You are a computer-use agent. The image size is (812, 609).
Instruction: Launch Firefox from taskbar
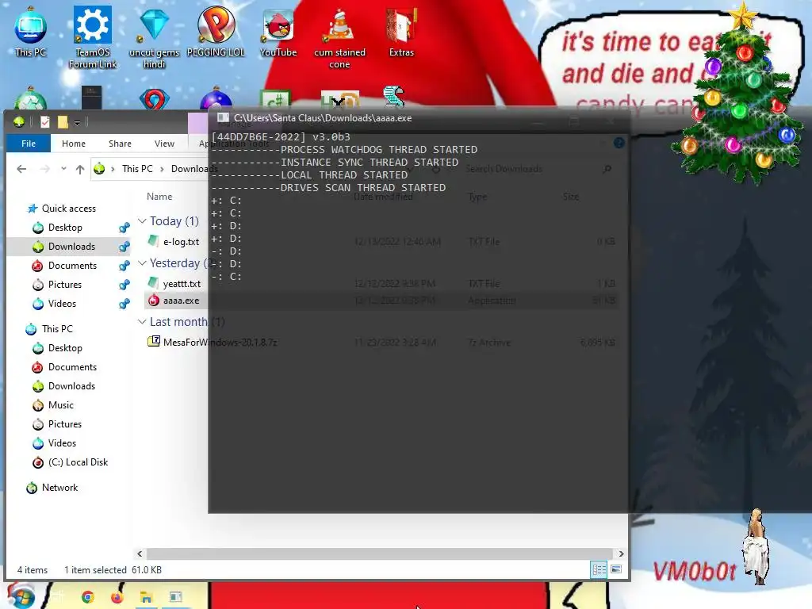(x=117, y=597)
